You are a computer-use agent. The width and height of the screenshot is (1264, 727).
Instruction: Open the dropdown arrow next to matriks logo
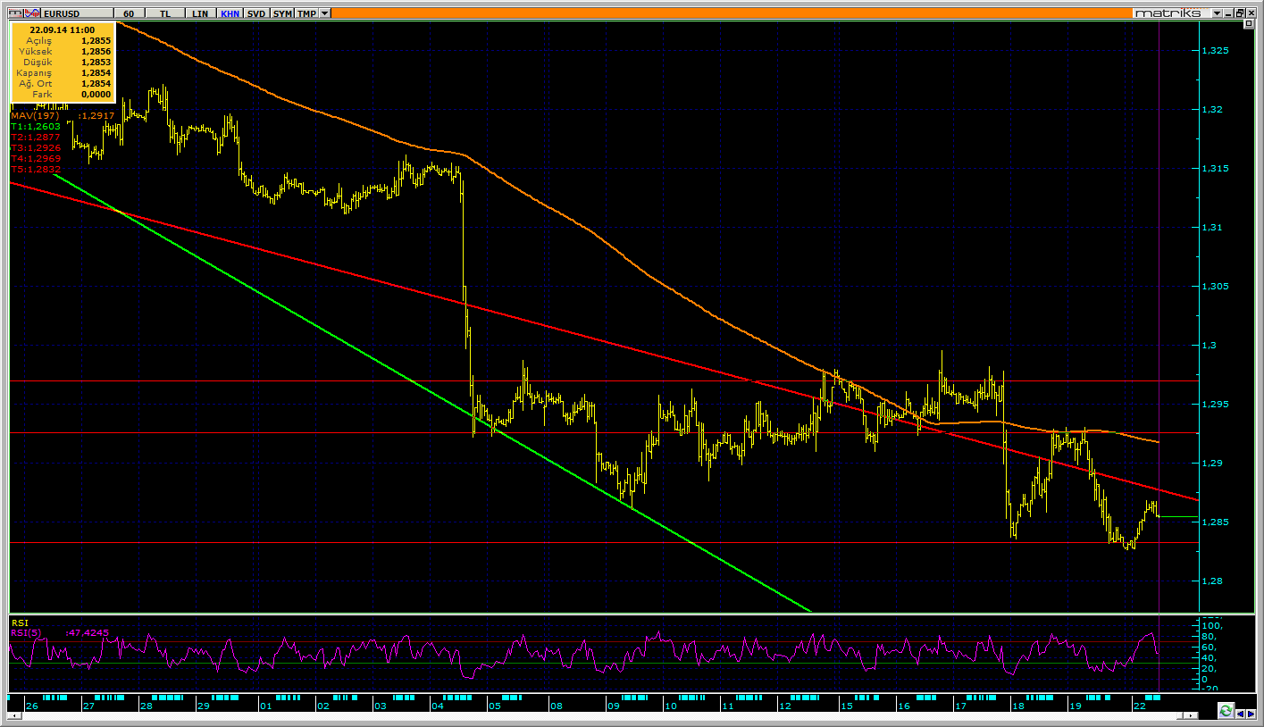click(1217, 13)
